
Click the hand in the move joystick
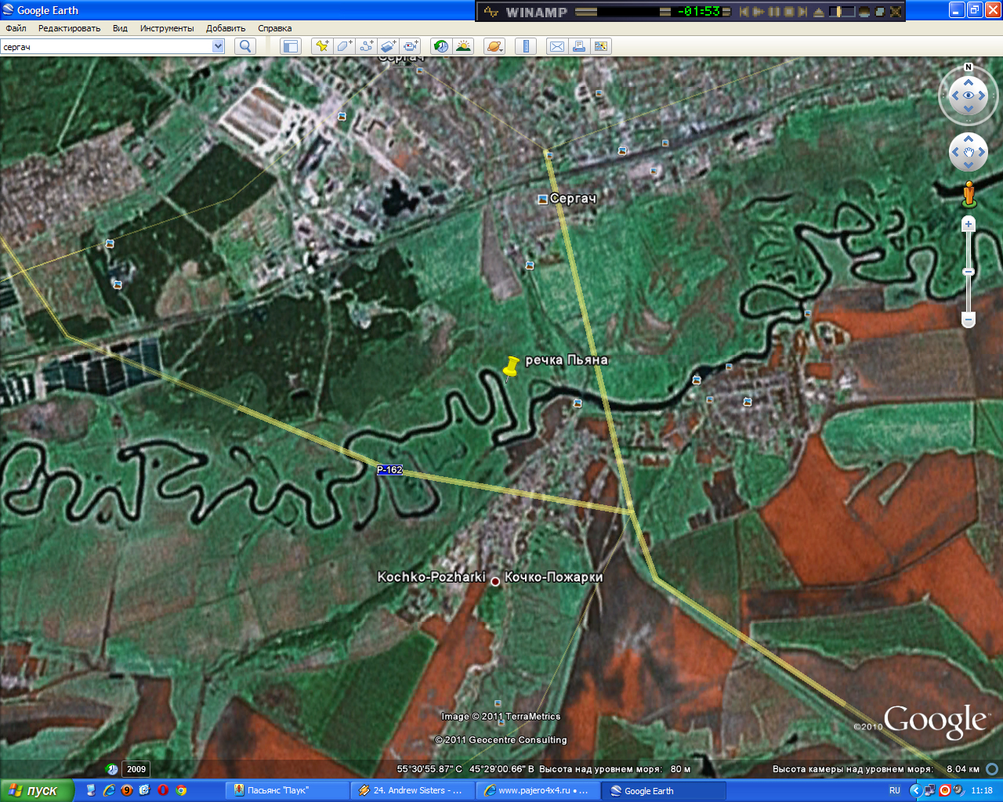tap(969, 152)
